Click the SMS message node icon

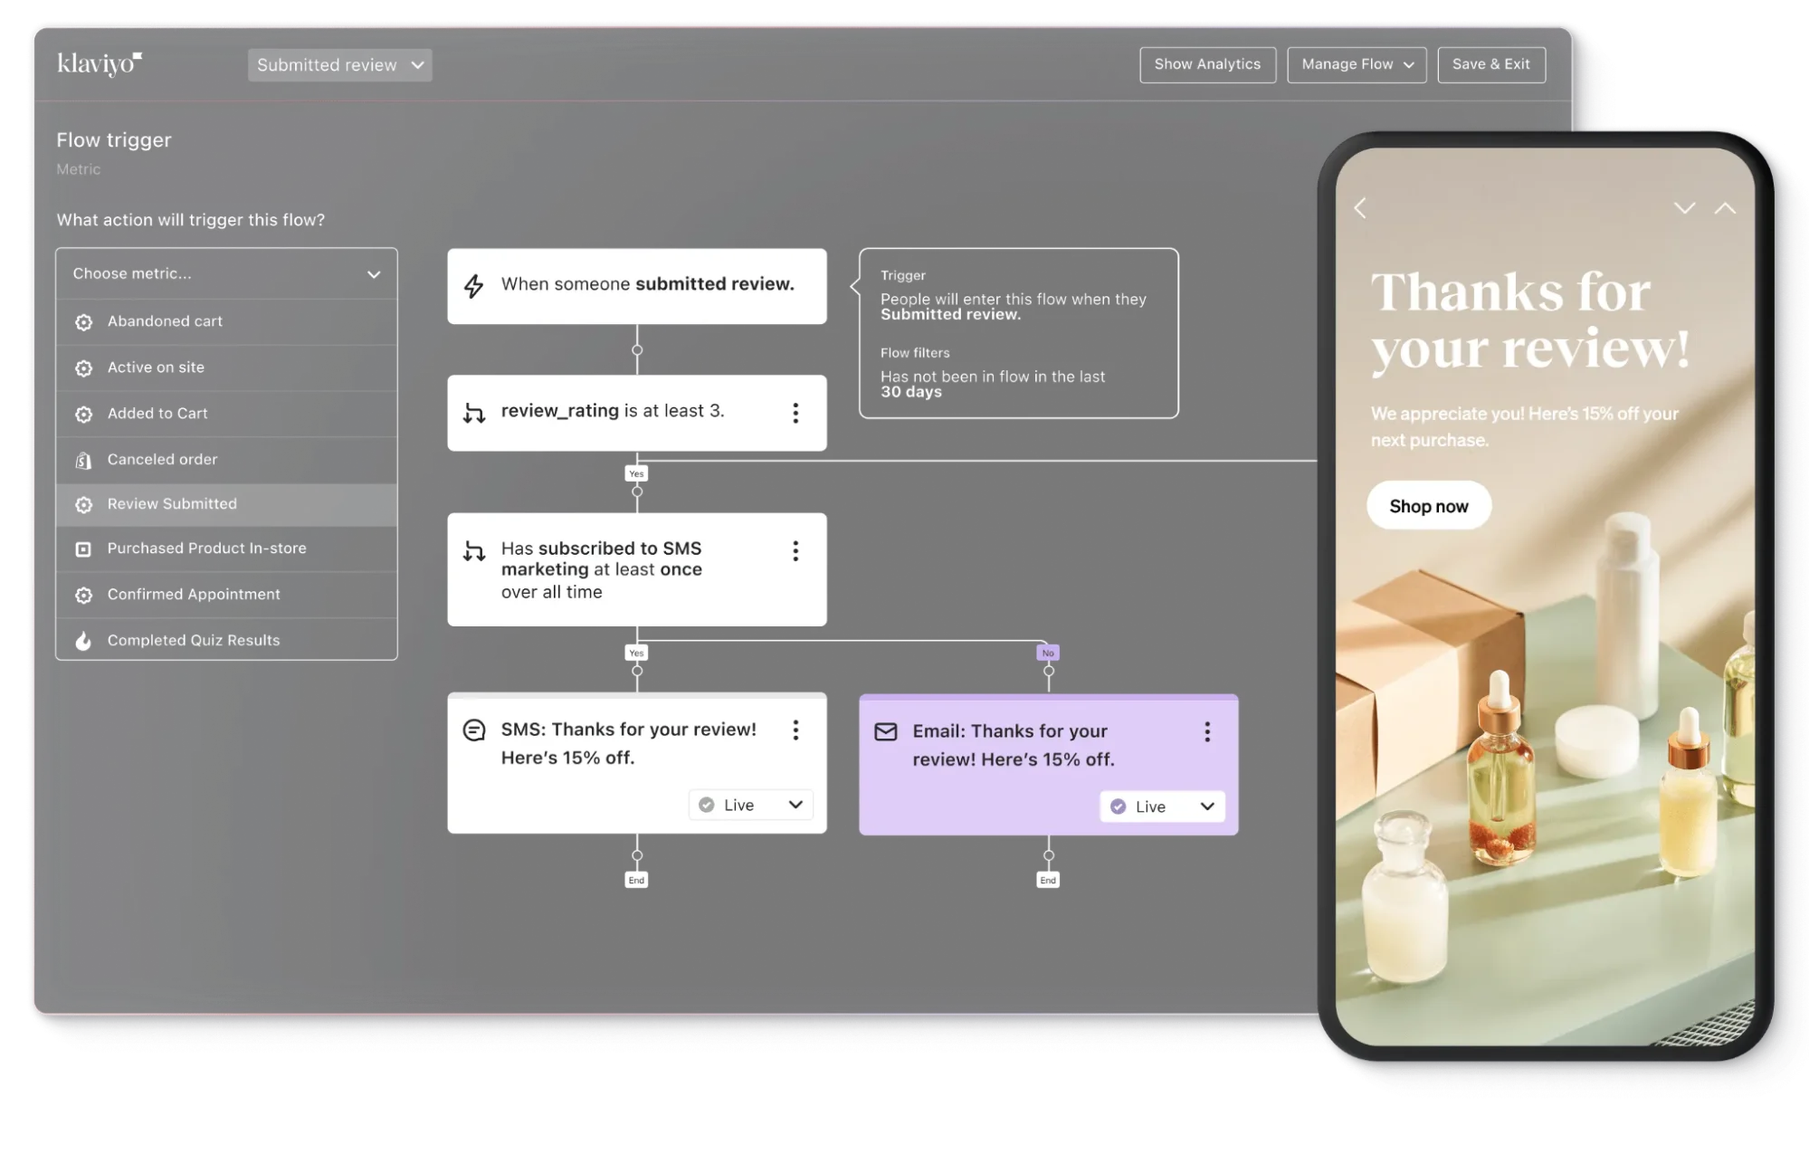(473, 729)
